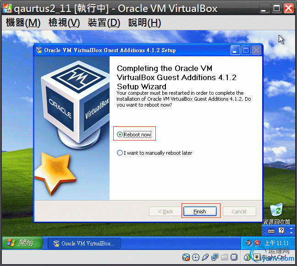
Task: Click the USB devices status icon
Action: pos(205,257)
